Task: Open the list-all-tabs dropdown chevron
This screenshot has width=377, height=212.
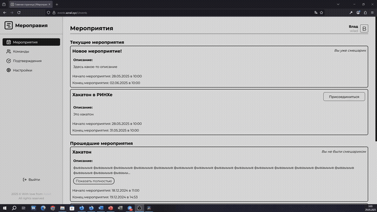Action: (338, 4)
